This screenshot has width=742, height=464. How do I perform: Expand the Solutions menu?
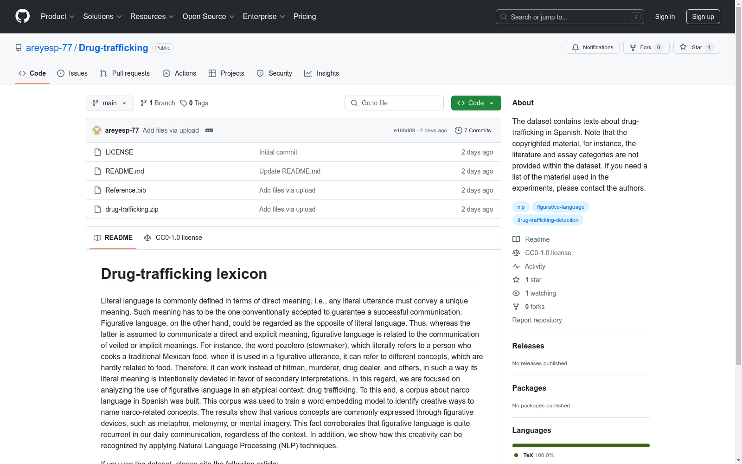click(x=102, y=16)
